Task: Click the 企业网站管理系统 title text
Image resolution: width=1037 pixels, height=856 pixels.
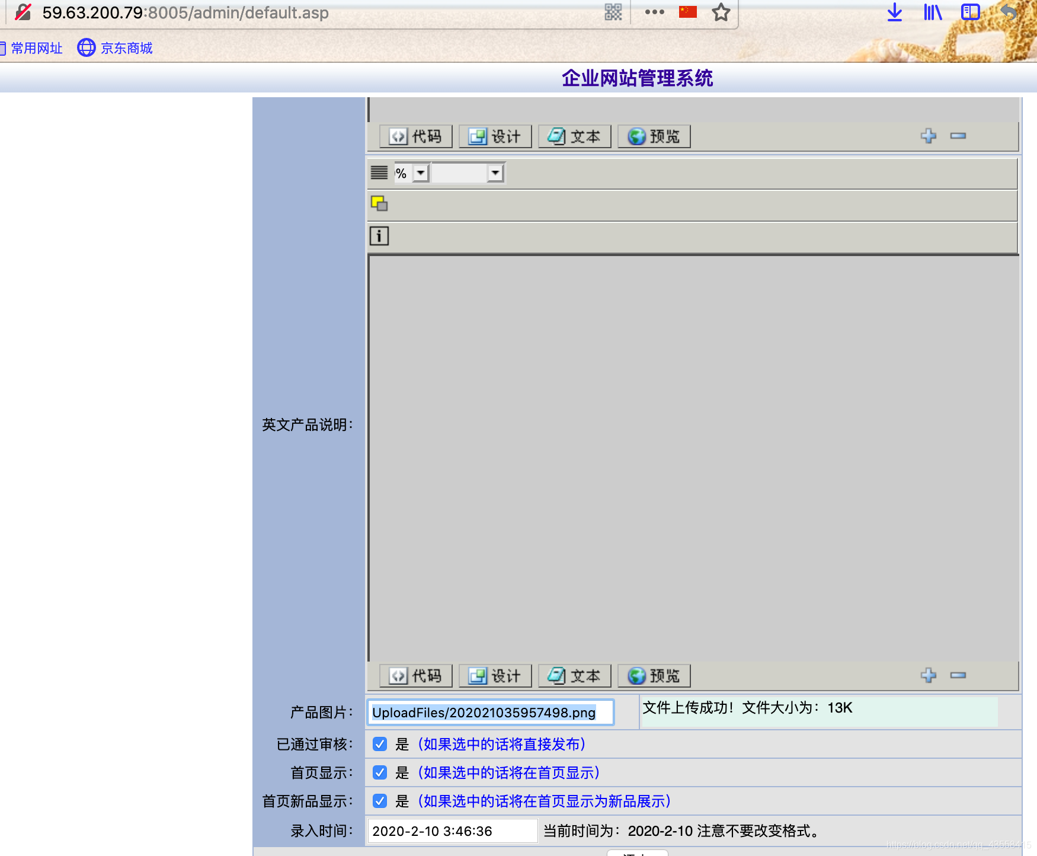Action: click(x=637, y=78)
